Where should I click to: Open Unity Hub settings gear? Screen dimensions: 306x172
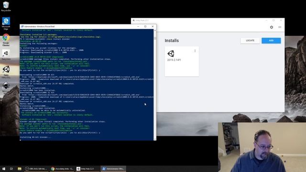(x=272, y=27)
